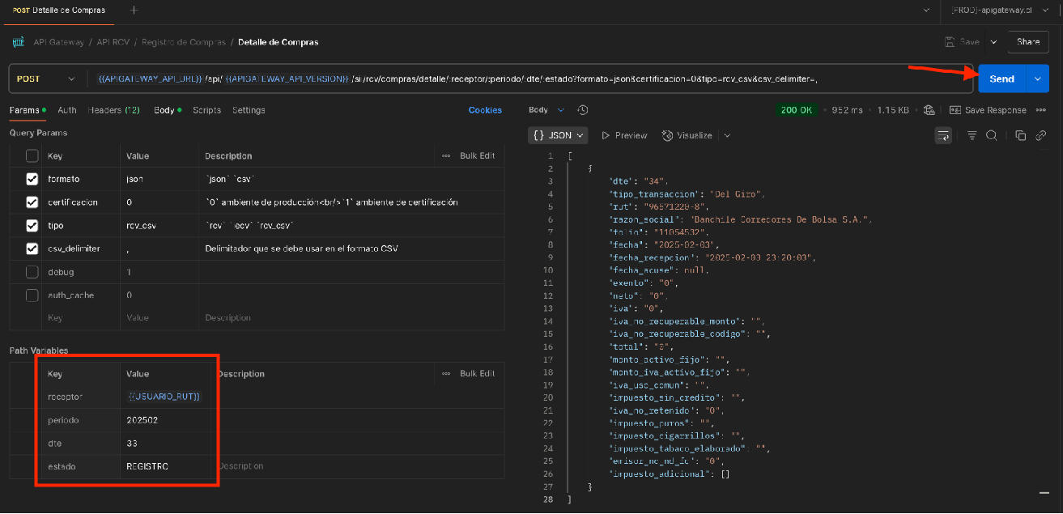Image resolution: width=1063 pixels, height=514 pixels.
Task: Open the Visualize response view
Action: (x=687, y=136)
